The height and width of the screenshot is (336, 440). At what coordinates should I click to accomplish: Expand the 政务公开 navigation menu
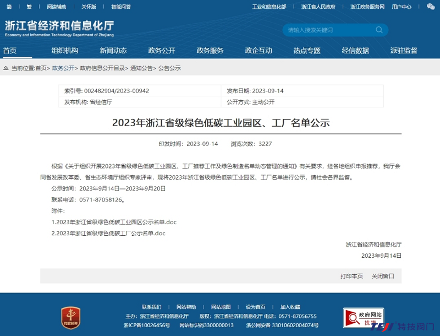coord(162,51)
